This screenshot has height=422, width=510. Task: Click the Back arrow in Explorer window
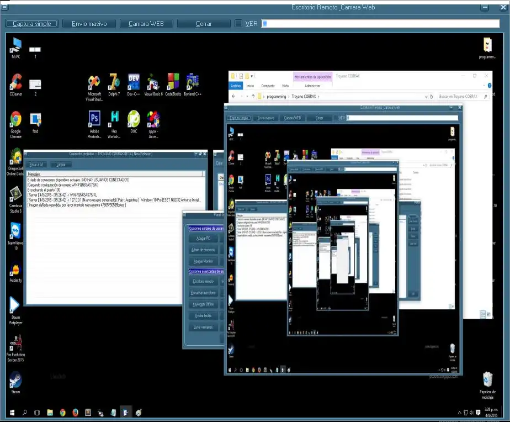[x=233, y=96]
